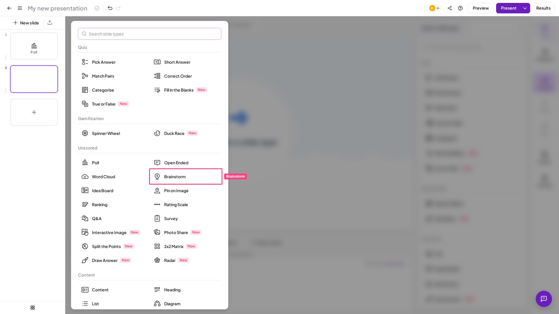Screen dimensions: 559x314
Task: Select the Brainstorm slide type
Action: (185, 177)
